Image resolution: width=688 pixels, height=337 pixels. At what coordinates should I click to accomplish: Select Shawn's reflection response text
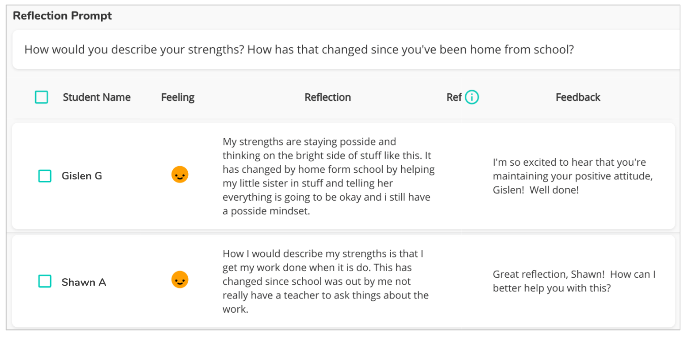327,281
